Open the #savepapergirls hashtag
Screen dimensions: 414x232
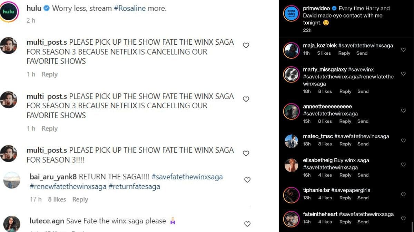351,190
